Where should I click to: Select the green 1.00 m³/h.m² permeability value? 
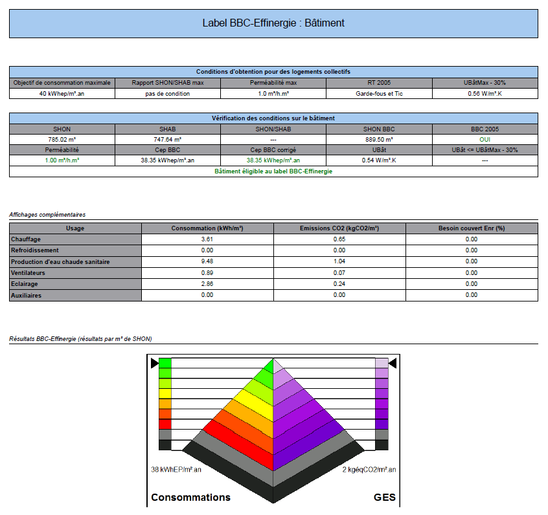[x=62, y=160]
